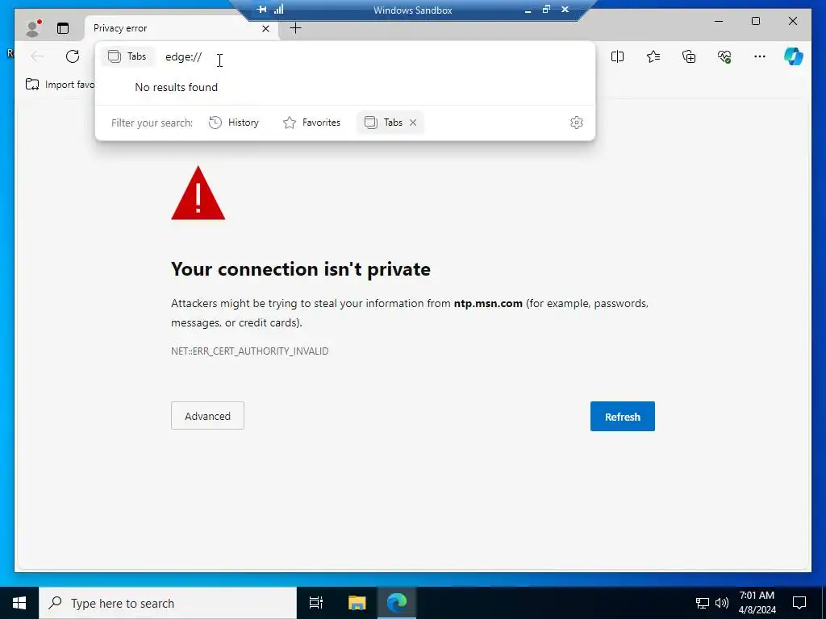Filter search by History
Image resolution: width=826 pixels, height=619 pixels.
click(234, 123)
